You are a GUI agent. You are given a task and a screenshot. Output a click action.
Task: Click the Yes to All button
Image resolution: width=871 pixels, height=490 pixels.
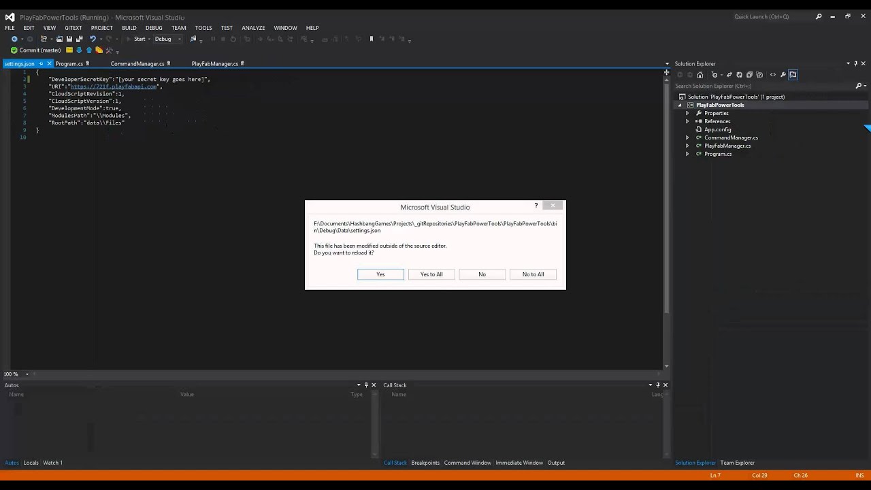[x=431, y=274]
